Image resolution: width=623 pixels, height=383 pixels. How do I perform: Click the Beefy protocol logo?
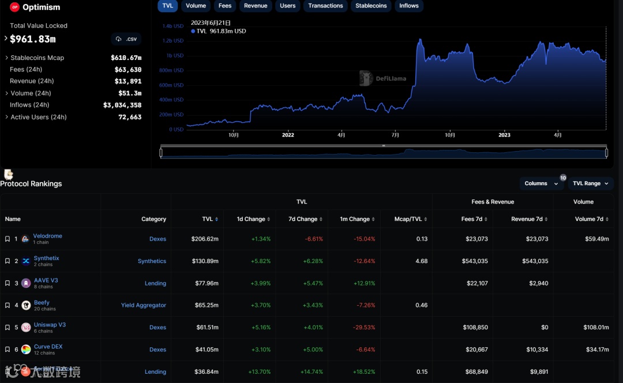[26, 305]
